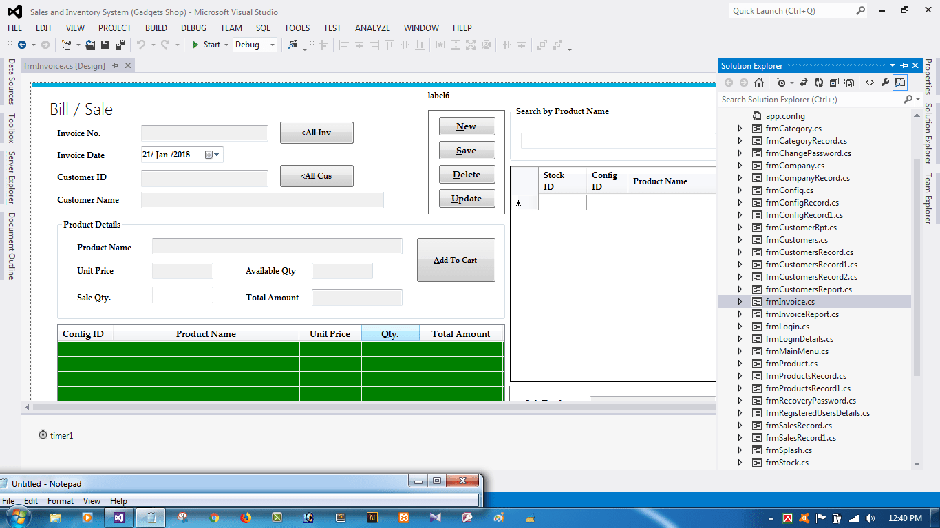Click the Save button on form

(467, 151)
